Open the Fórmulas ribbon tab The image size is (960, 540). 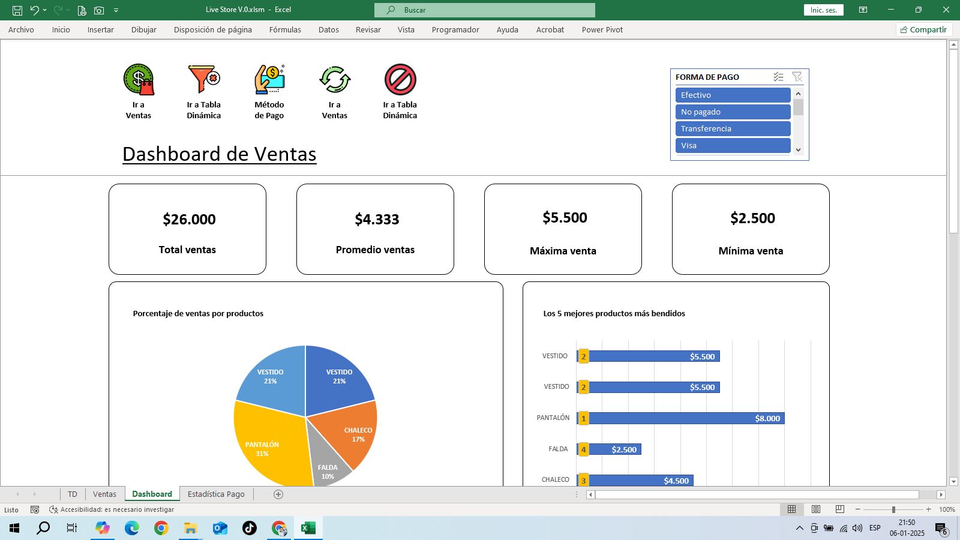pyautogui.click(x=285, y=30)
